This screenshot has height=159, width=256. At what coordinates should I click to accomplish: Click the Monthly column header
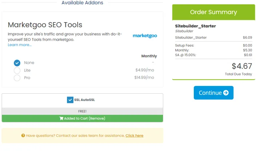[149, 56]
